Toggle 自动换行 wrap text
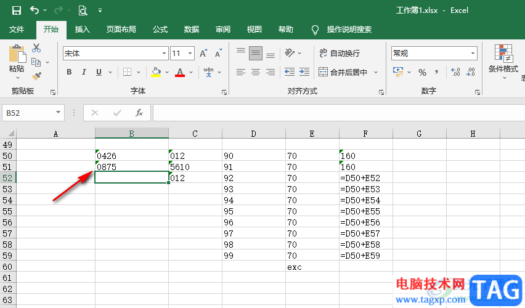 point(340,53)
